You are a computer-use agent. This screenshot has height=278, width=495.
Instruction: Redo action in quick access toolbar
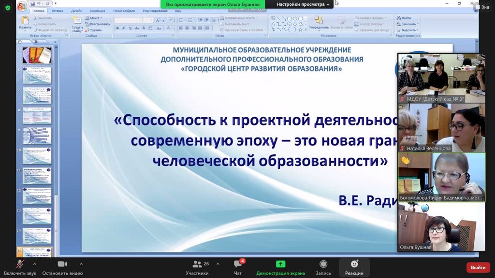(47, 4)
